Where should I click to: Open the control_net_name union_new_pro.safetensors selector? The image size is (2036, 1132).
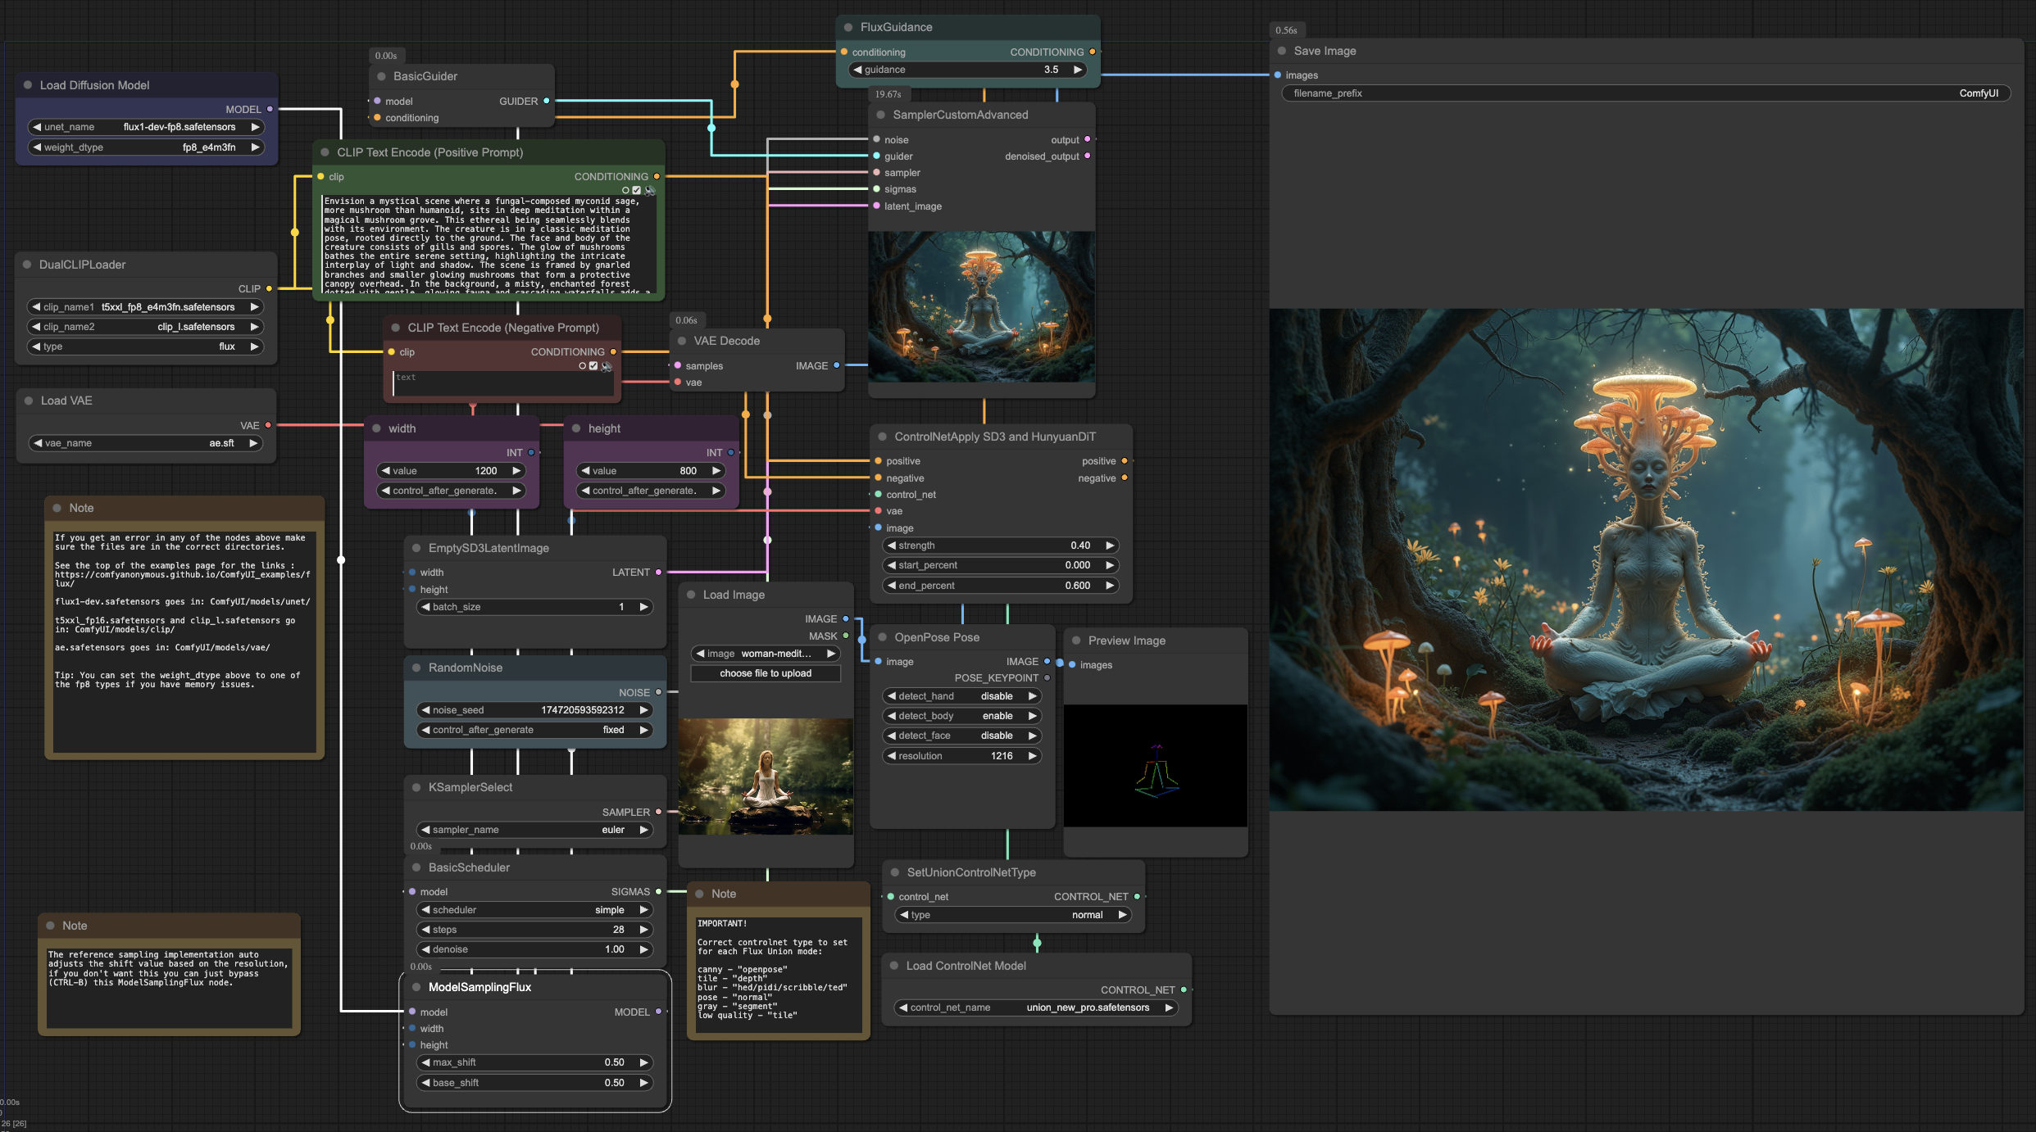1036,1007
